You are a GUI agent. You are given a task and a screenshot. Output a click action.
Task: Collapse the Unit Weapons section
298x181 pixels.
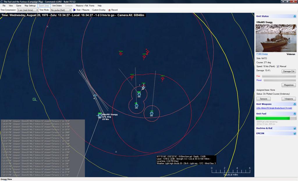(295, 104)
